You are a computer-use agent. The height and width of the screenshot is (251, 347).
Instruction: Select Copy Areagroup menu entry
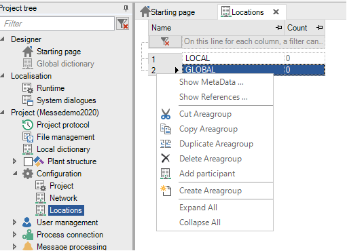[x=215, y=129]
